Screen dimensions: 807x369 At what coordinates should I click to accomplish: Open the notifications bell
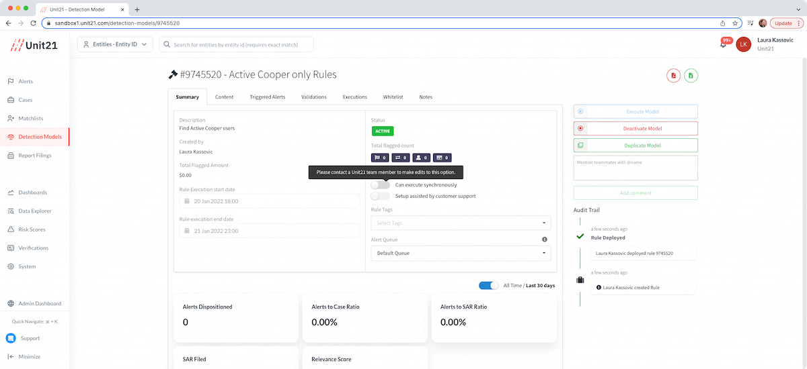(x=723, y=45)
